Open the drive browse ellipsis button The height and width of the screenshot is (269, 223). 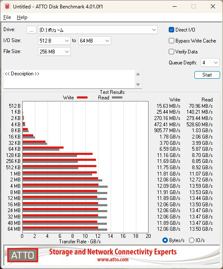[x=32, y=30]
